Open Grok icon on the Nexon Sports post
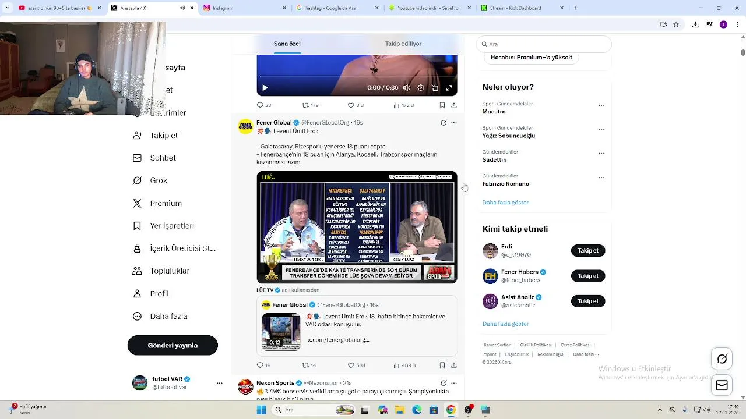 point(444,383)
